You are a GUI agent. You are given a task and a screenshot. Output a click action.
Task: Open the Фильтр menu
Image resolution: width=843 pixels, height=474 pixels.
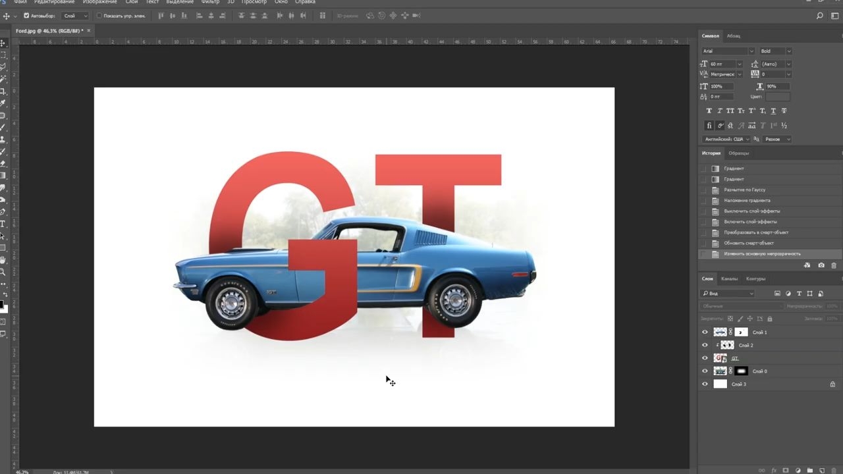[211, 2]
